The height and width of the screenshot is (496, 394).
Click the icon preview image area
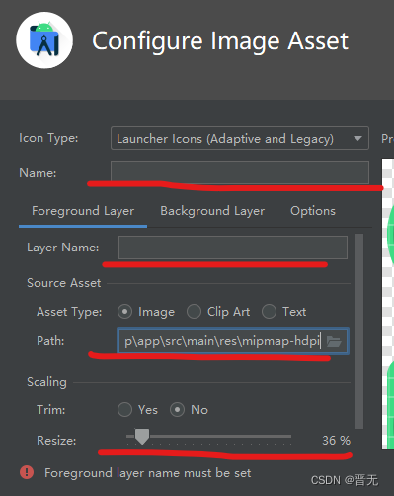pos(388,303)
